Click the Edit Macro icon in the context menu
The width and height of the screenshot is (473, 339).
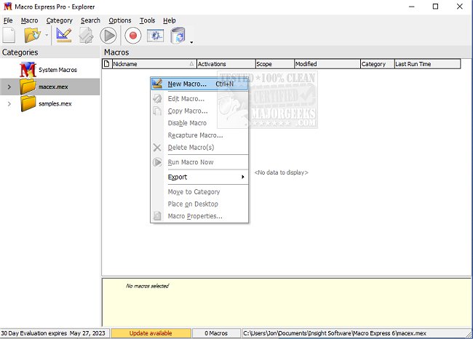click(157, 99)
